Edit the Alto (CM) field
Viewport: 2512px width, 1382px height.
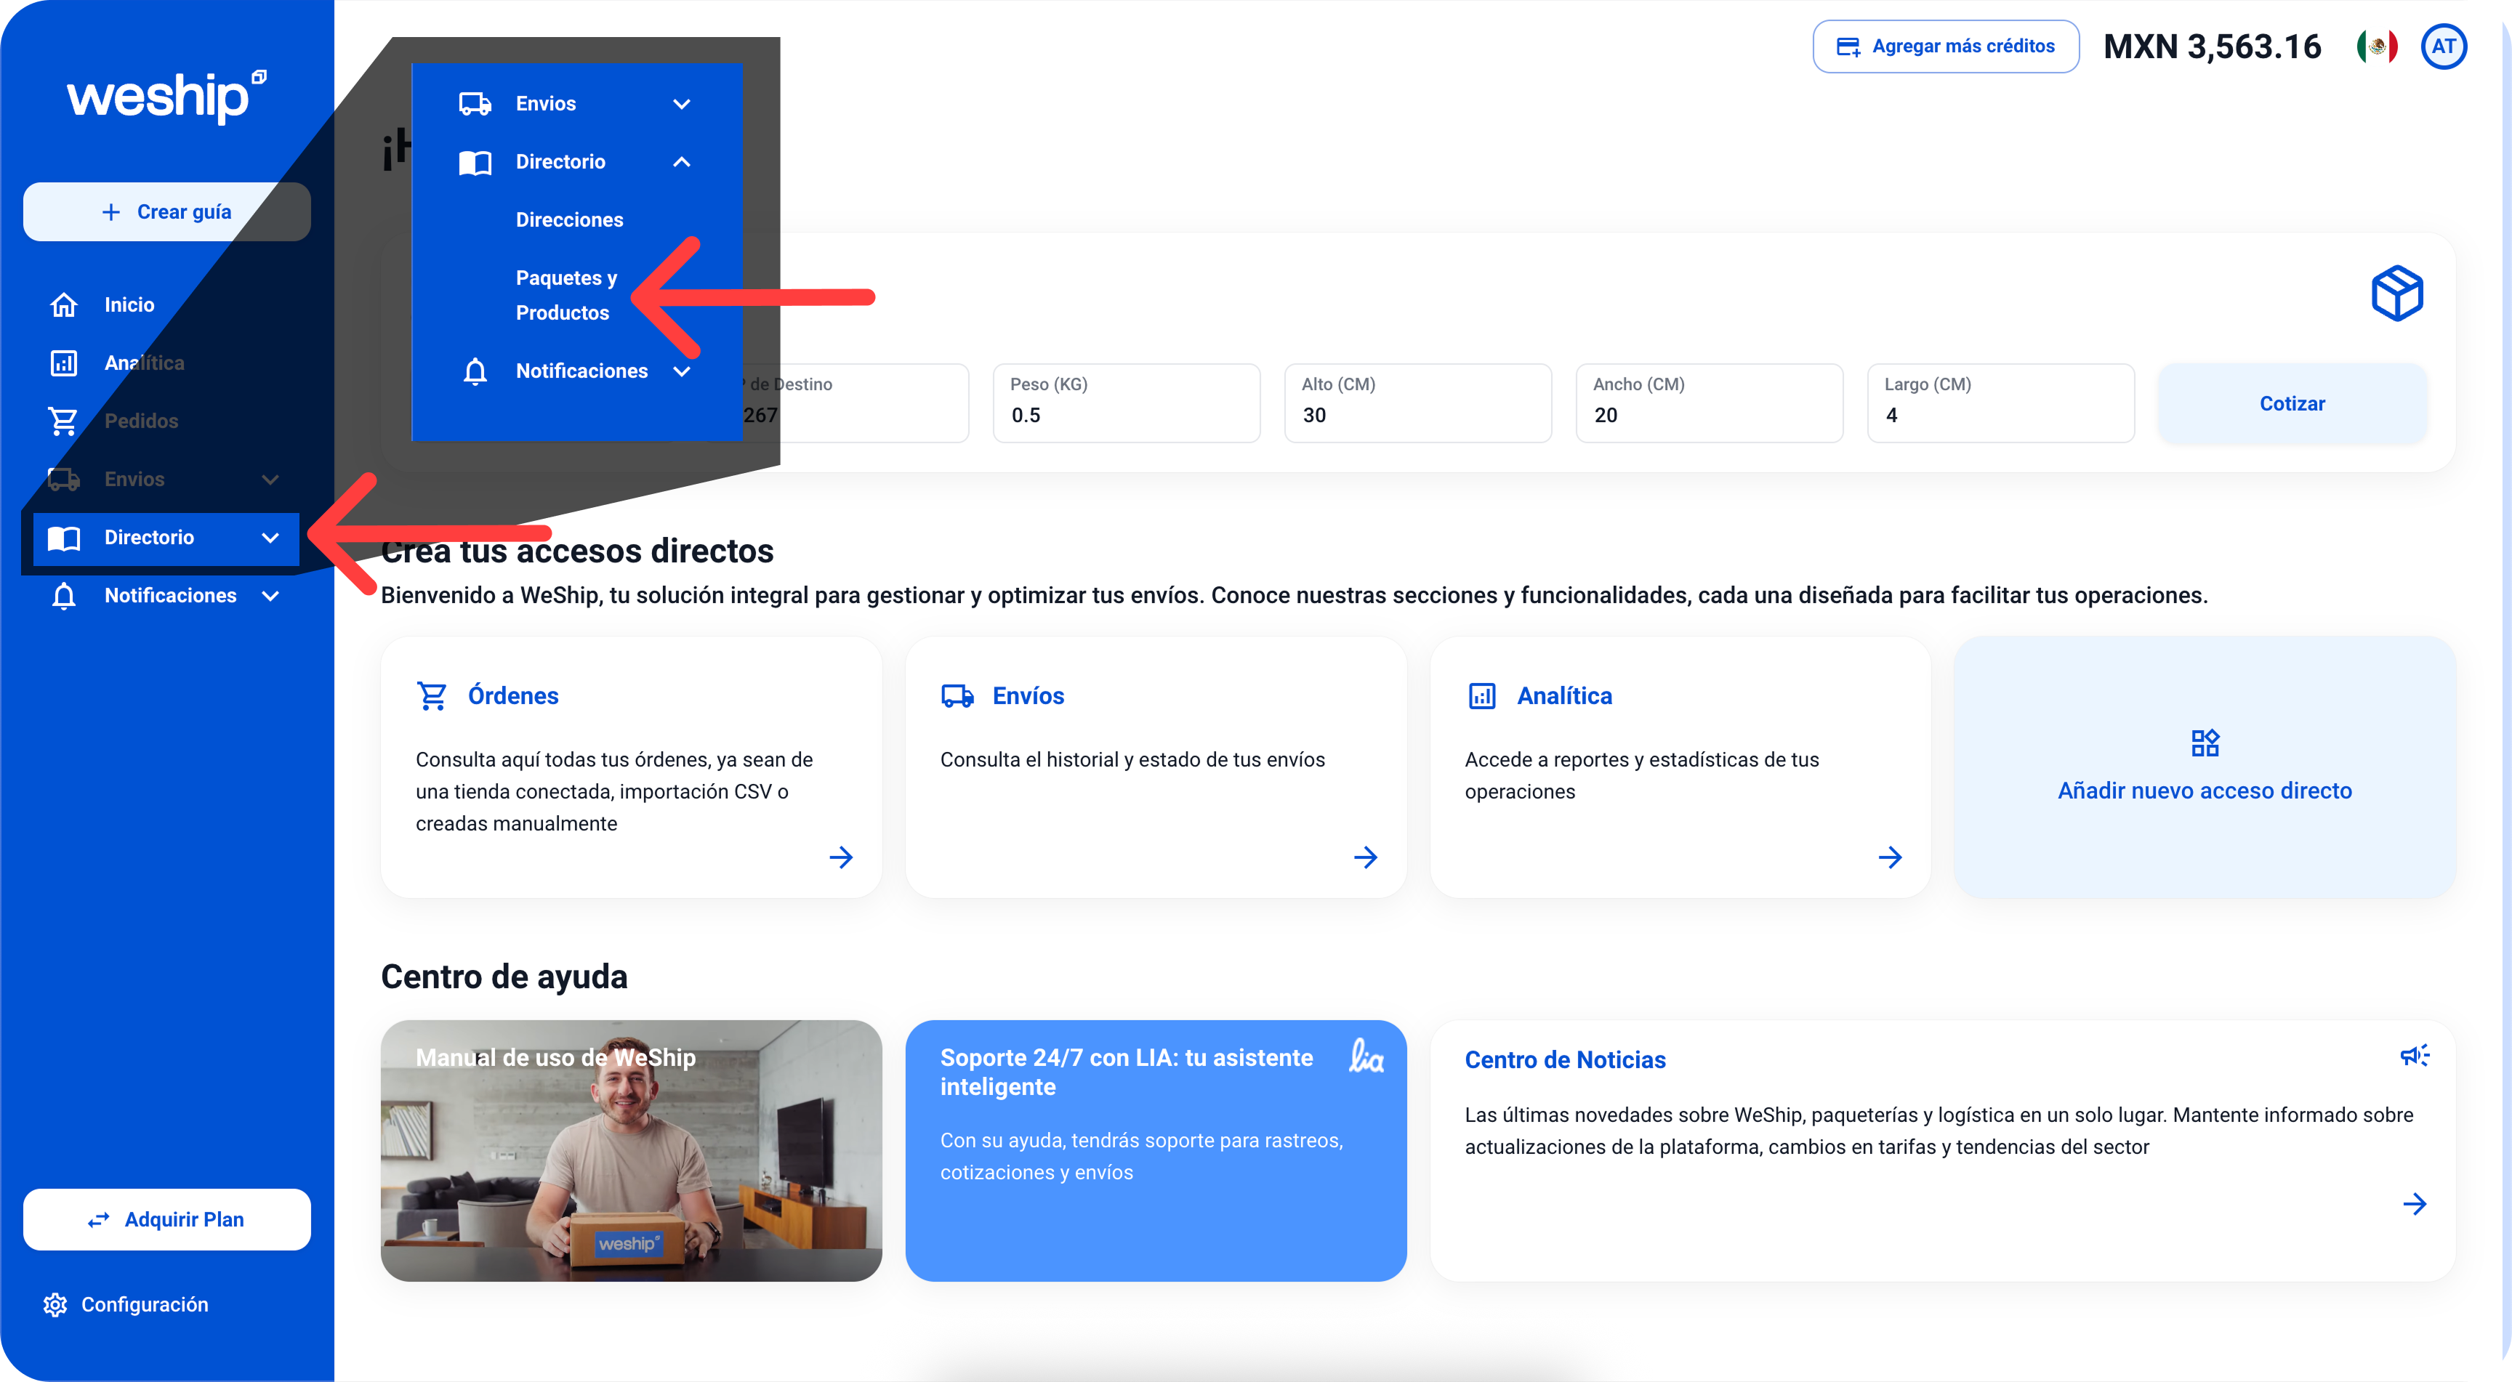pyautogui.click(x=1418, y=403)
